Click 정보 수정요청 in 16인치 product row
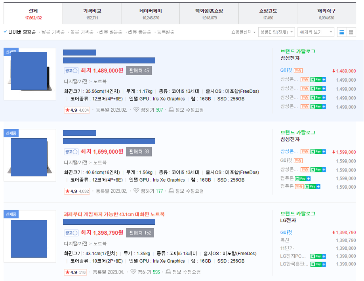Viewport: 364px width, 281px height. pyautogui.click(x=189, y=191)
